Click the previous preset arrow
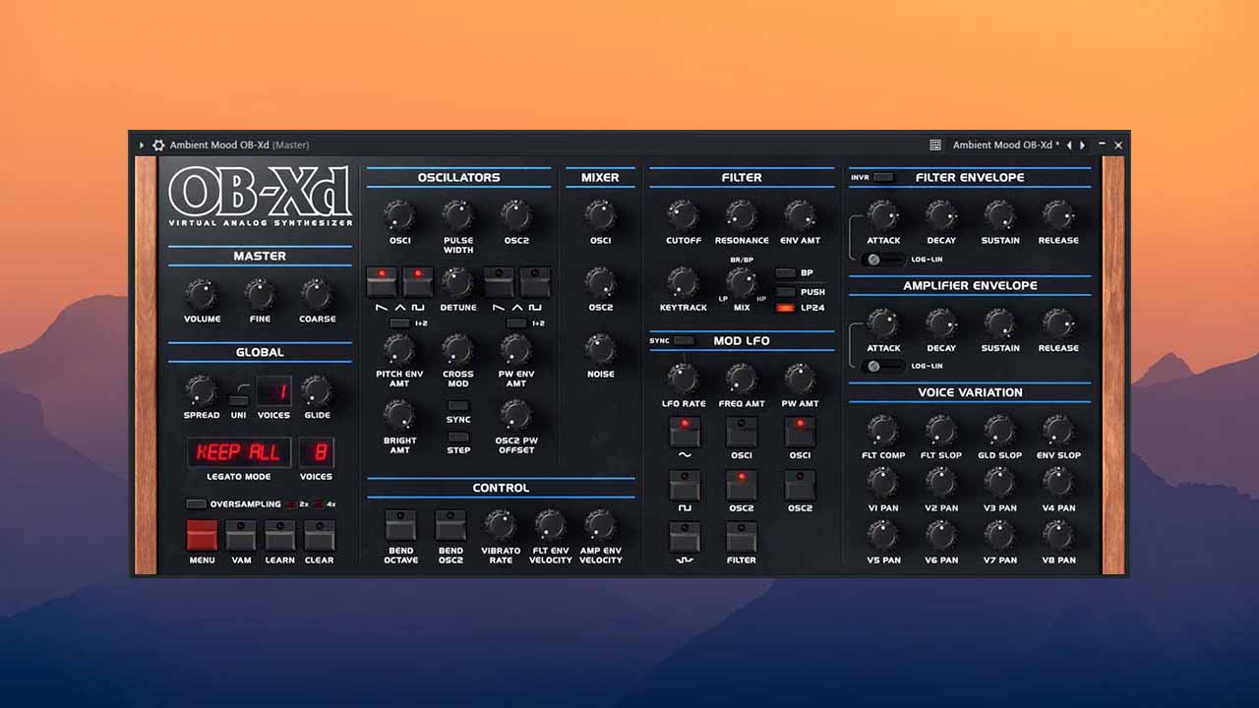Viewport: 1259px width, 708px height. pyautogui.click(x=1069, y=145)
